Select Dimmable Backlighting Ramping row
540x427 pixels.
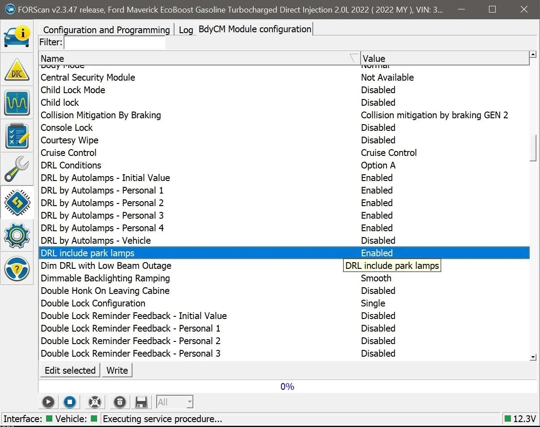coord(284,278)
